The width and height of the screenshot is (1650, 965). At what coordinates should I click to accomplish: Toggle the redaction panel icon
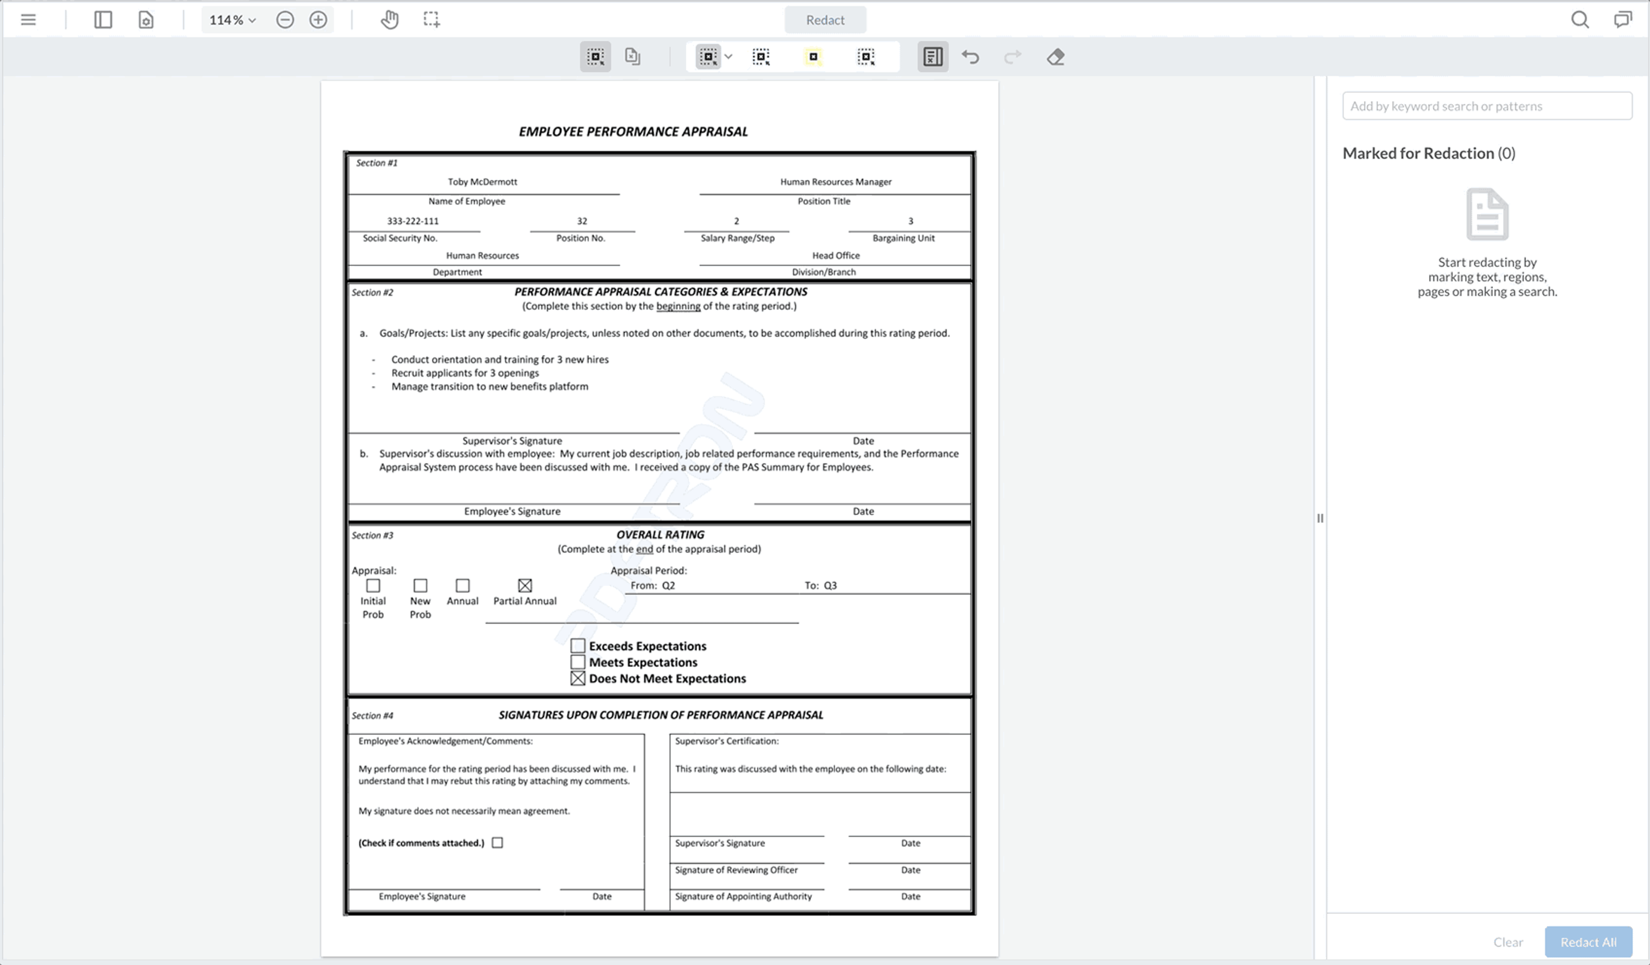tap(932, 57)
